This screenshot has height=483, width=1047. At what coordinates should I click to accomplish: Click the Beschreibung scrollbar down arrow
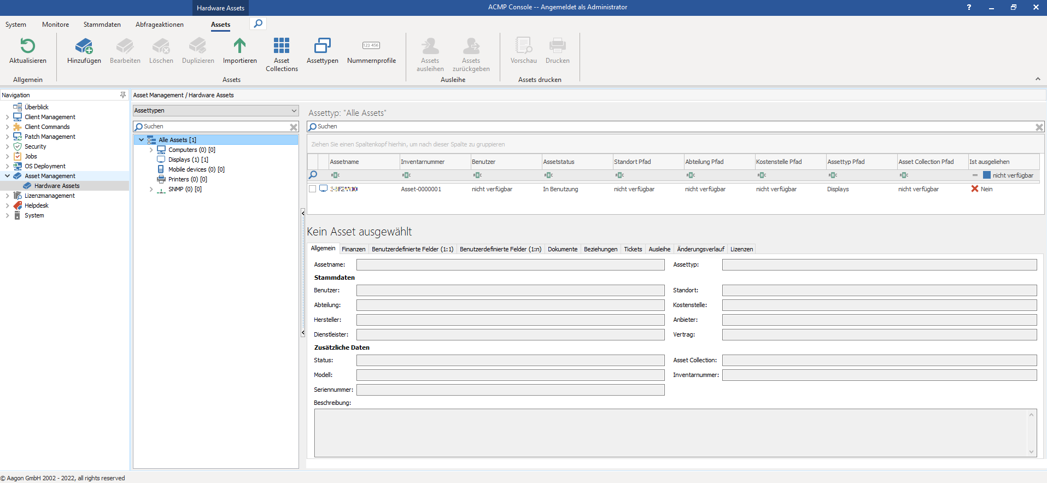(1032, 452)
